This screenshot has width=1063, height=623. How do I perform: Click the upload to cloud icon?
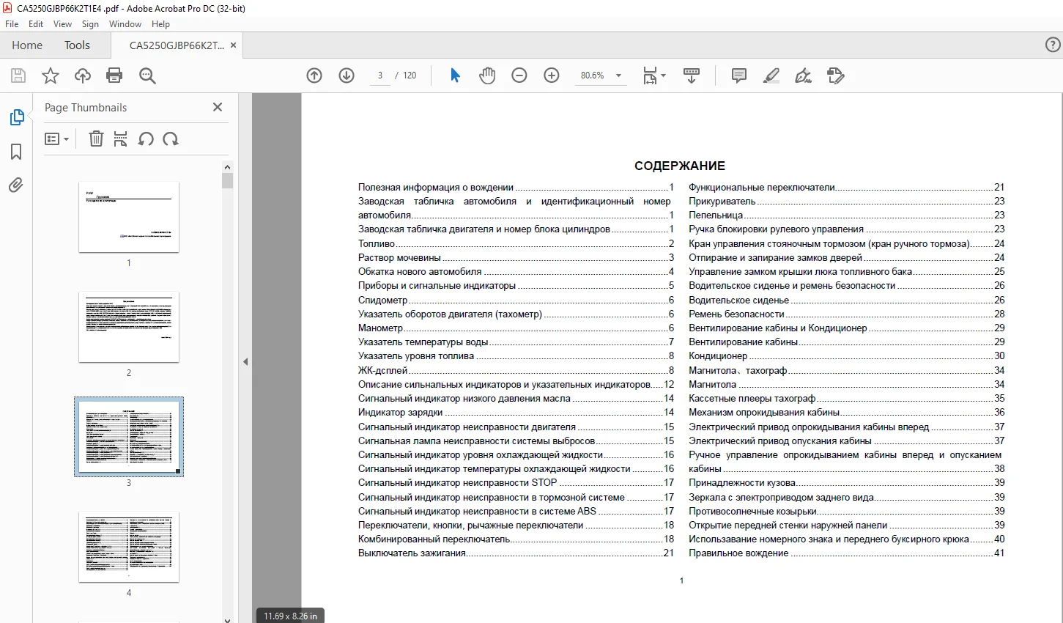[x=83, y=75]
